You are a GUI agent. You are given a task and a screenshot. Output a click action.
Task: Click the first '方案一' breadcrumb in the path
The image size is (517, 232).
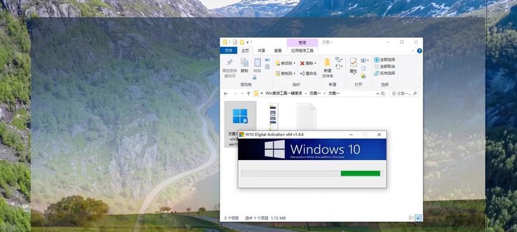pyautogui.click(x=315, y=93)
